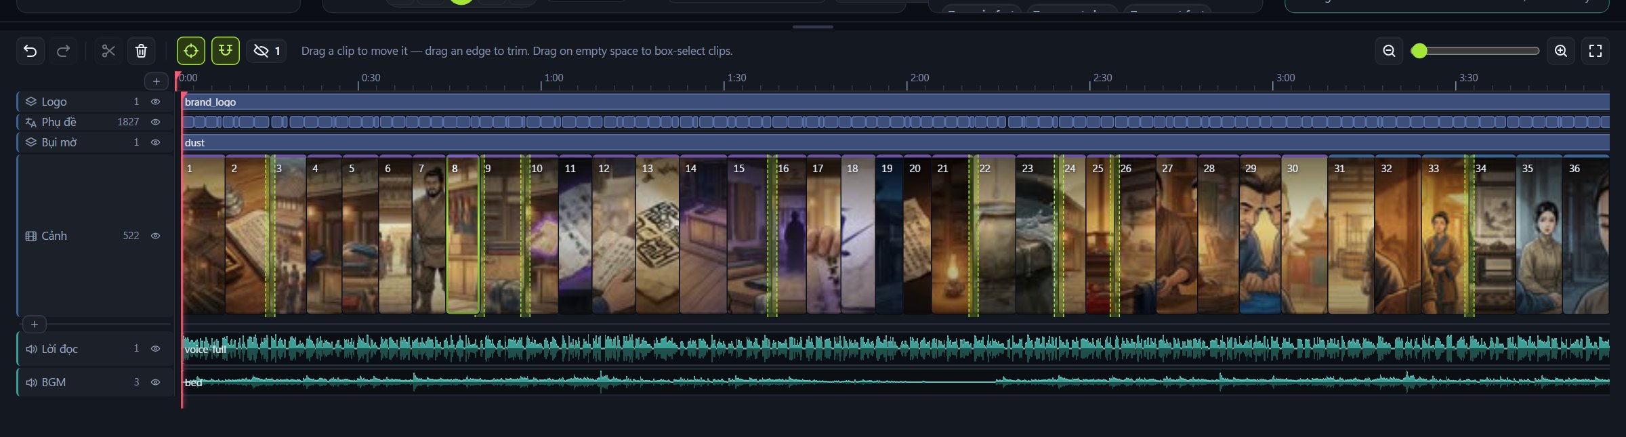1626x437 pixels.
Task: Toggle the green crosshair button
Action: pos(191,51)
